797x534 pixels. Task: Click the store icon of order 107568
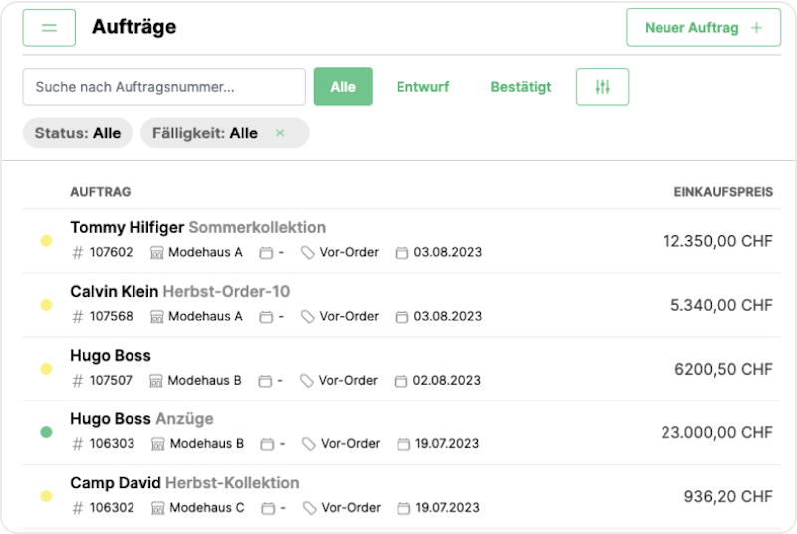coord(157,317)
